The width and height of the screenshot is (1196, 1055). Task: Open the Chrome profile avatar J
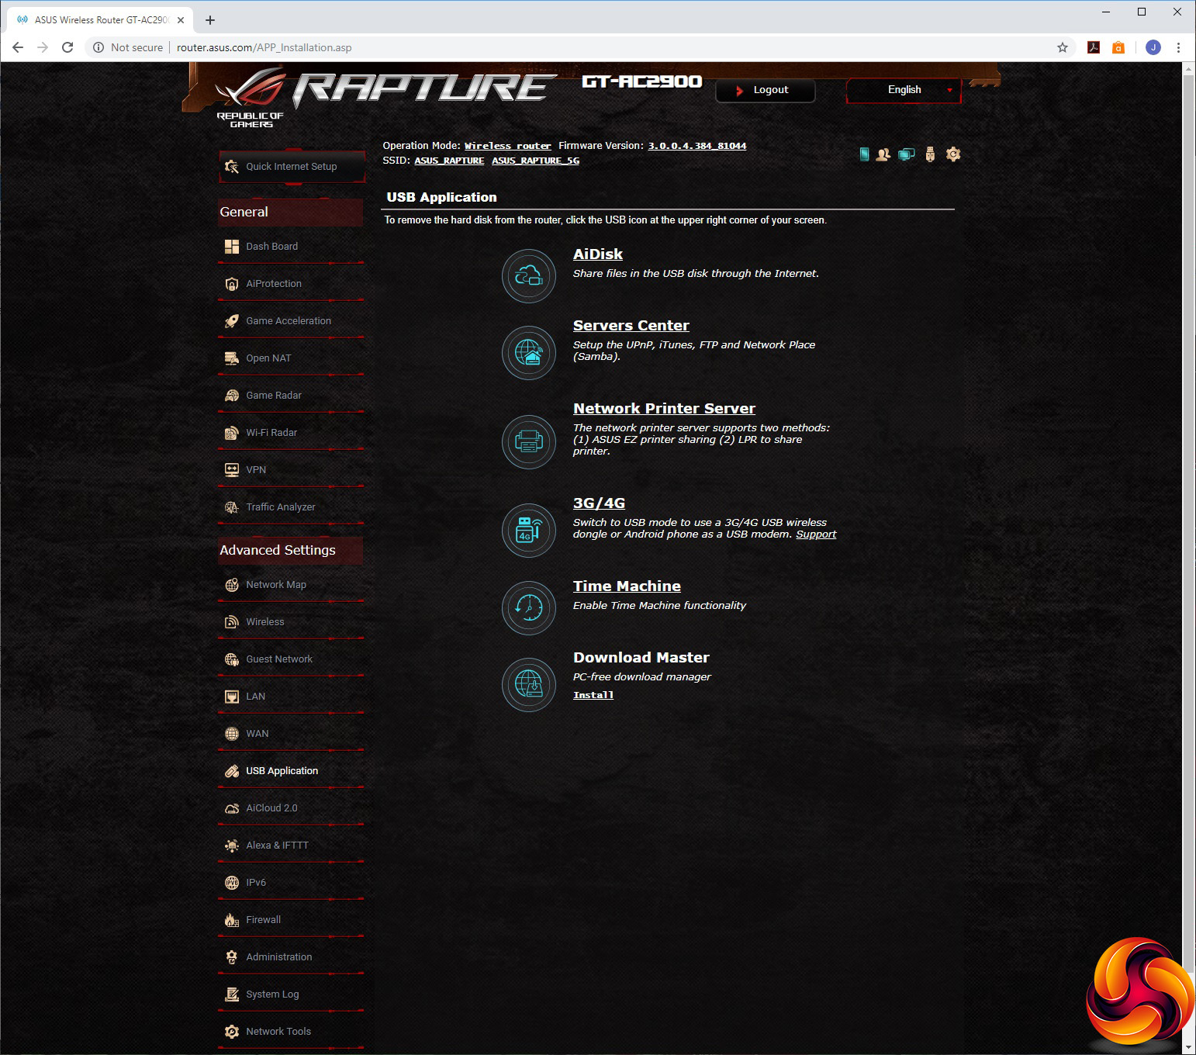click(x=1153, y=47)
